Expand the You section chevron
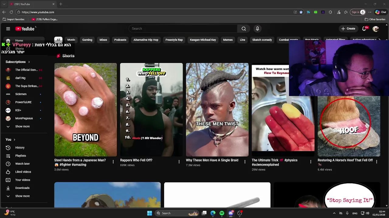The image size is (389, 218). coord(14,140)
